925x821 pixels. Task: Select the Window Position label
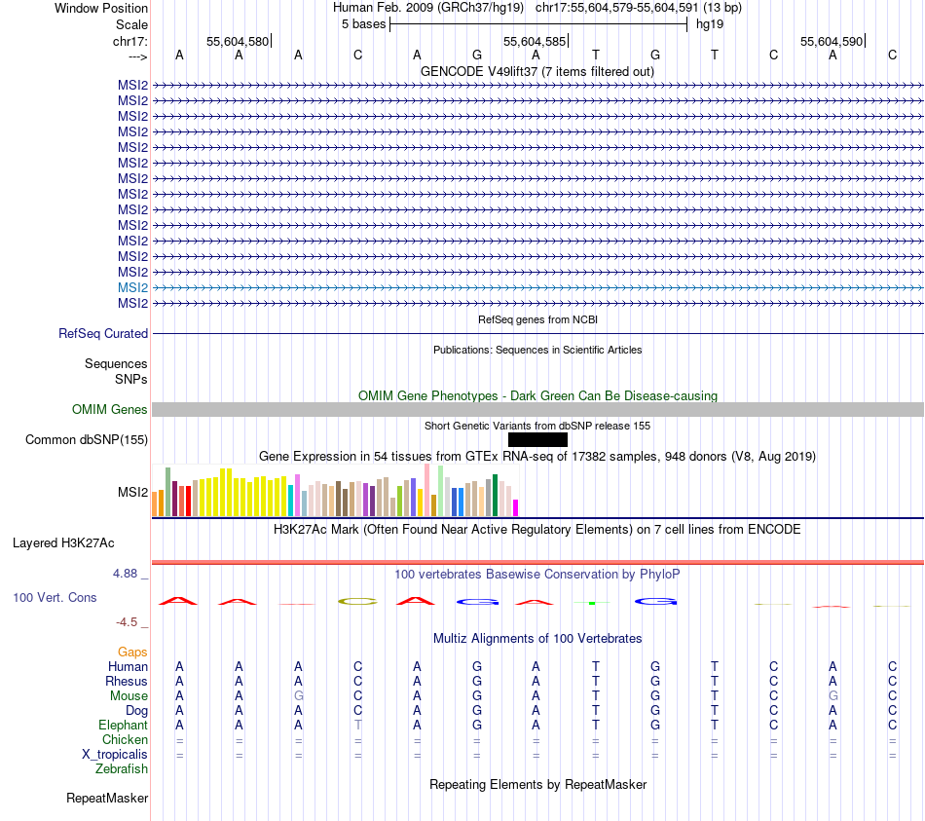point(101,8)
